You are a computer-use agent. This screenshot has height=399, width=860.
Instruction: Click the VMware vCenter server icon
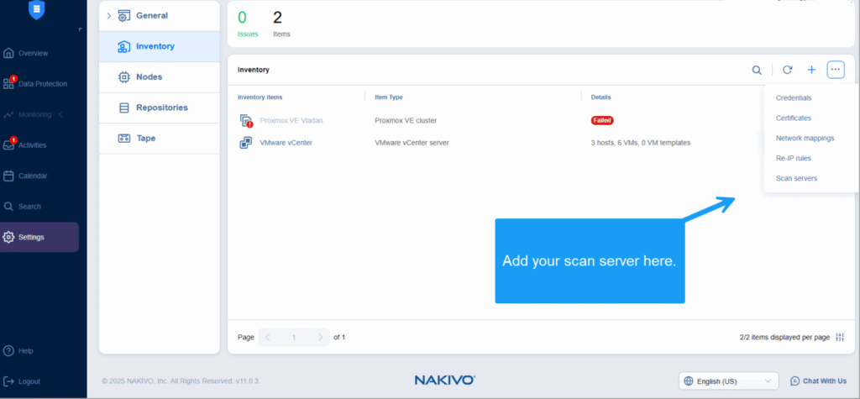(x=246, y=143)
